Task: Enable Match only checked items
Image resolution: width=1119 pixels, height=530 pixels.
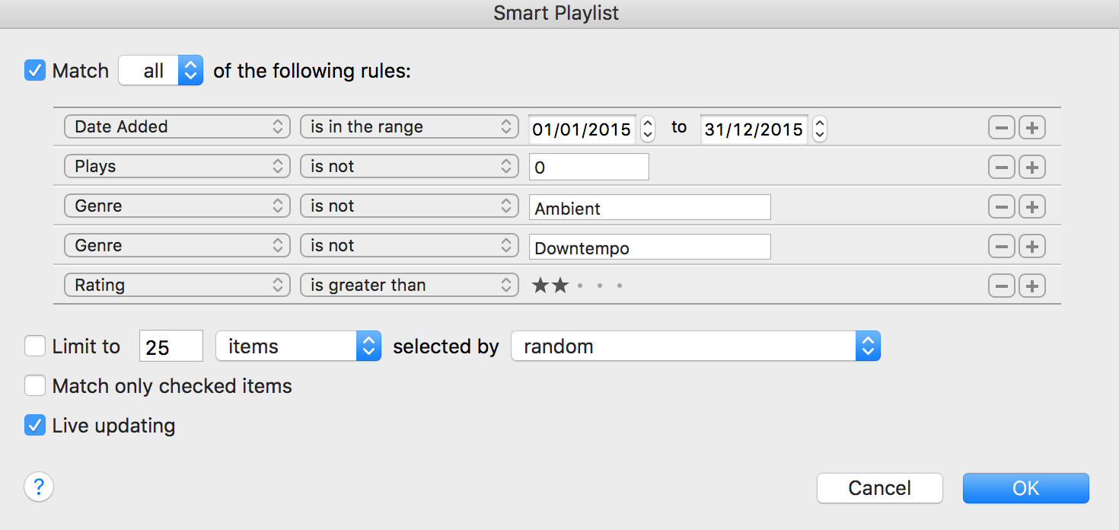Action: pos(35,386)
